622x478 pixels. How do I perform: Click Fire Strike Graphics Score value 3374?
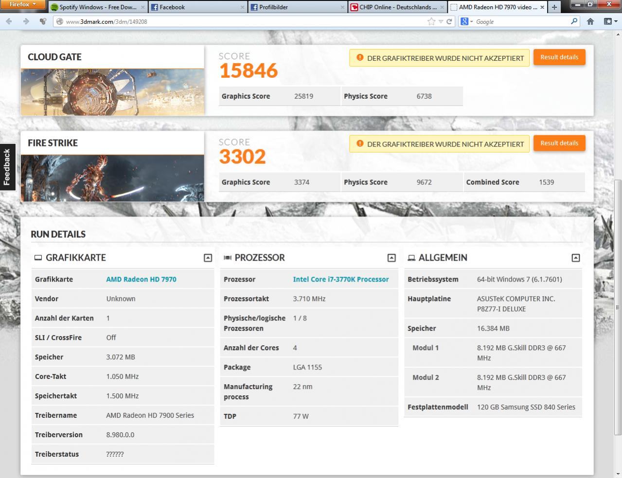click(302, 182)
